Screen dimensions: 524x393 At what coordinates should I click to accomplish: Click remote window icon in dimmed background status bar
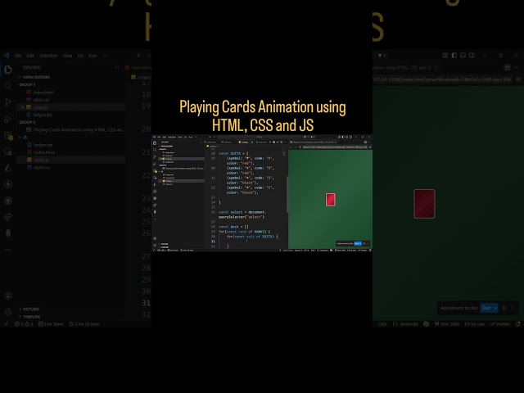tap(6, 324)
